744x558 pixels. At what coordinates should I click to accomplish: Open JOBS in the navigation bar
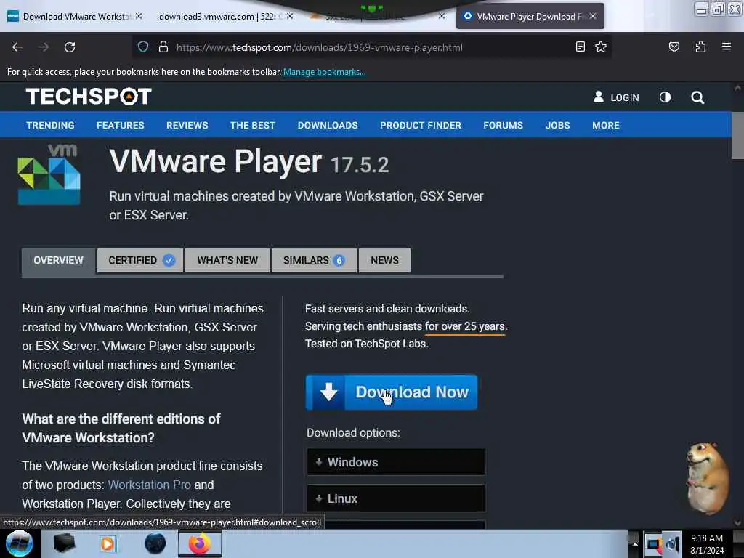557,125
